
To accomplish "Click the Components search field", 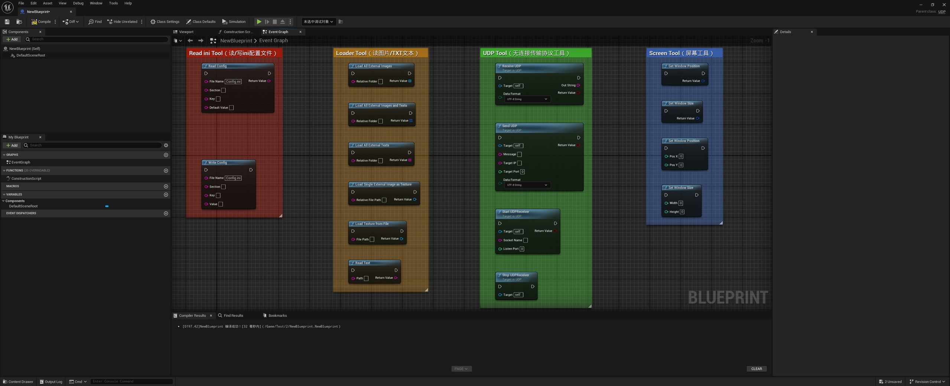I will pyautogui.click(x=97, y=39).
